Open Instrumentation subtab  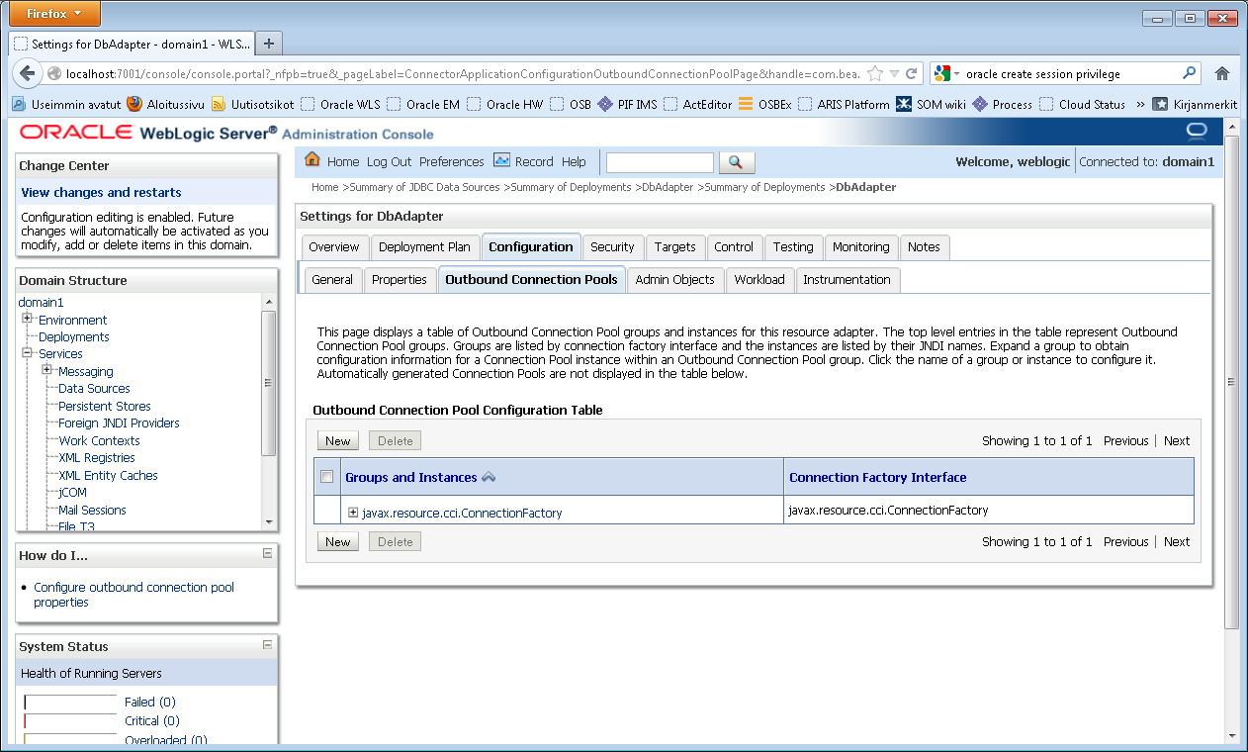pos(847,280)
